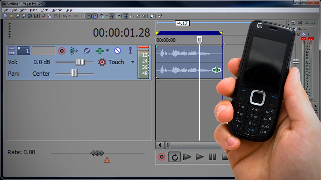Click the playback Rate scrub slider
Image resolution: width=321 pixels, height=180 pixels.
[x=97, y=153]
